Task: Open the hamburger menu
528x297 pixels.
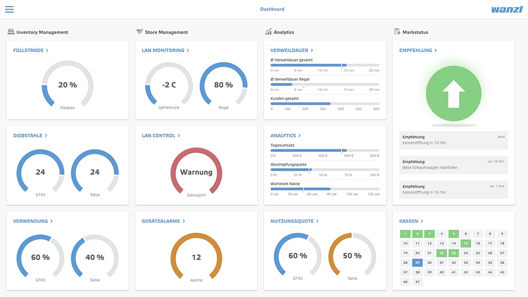Action: pos(9,9)
